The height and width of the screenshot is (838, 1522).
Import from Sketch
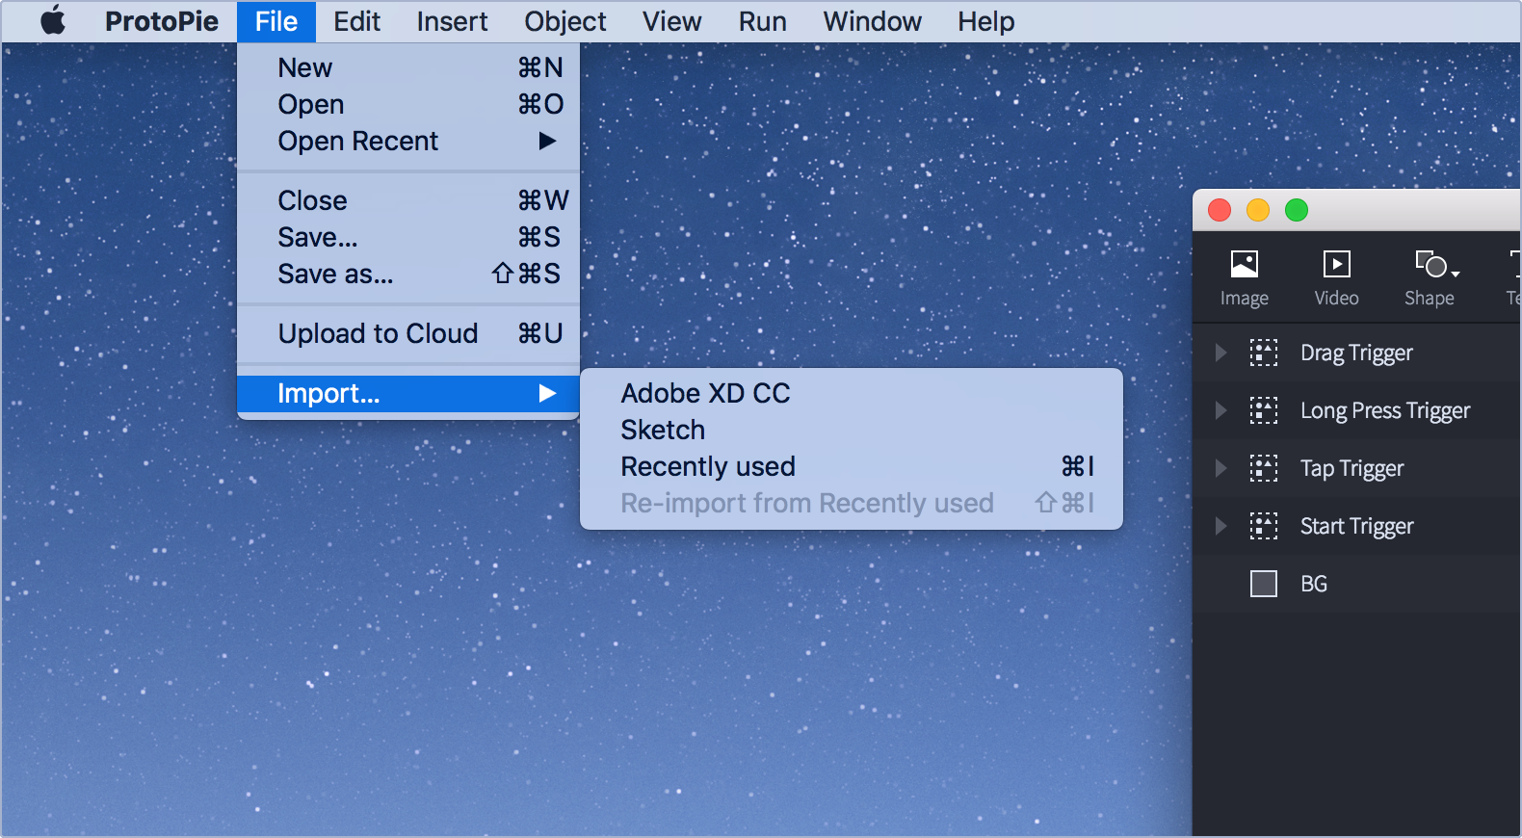click(852, 430)
